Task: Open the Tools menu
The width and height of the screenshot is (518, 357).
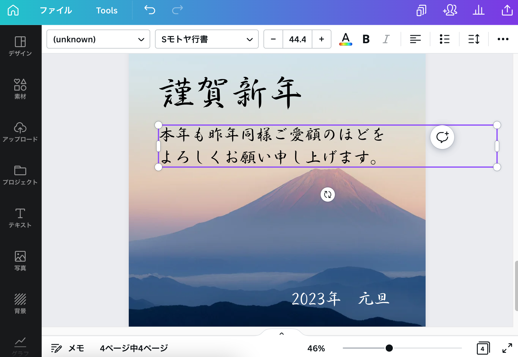Action: click(x=107, y=10)
